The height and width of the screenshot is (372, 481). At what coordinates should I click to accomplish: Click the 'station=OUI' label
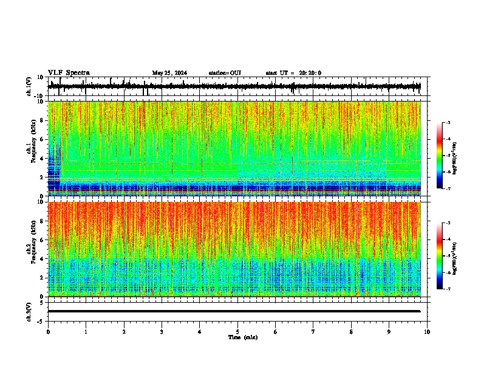[x=225, y=73]
